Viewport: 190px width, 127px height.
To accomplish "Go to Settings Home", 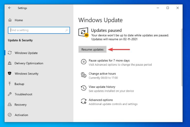I will point(19,20).
